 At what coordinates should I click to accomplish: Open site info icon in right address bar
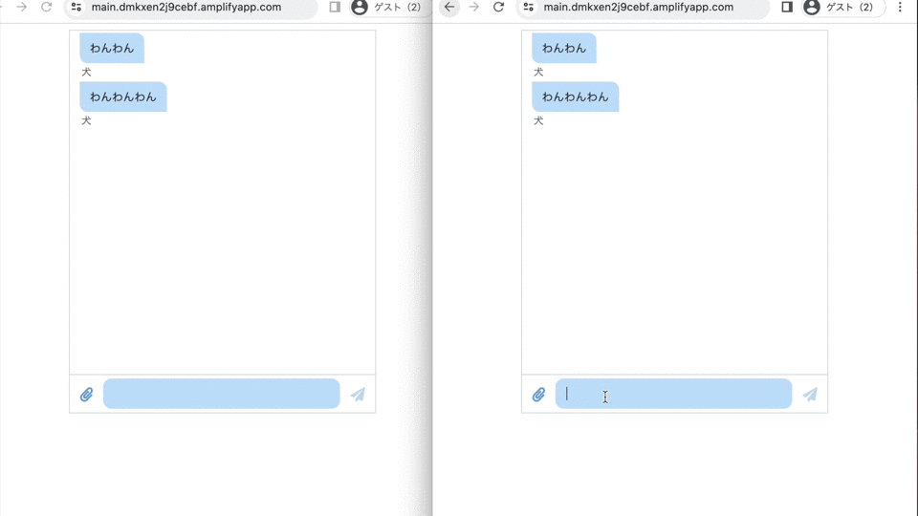click(x=528, y=7)
